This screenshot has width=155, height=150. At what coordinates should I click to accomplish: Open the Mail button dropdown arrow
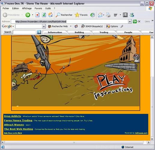104,15
